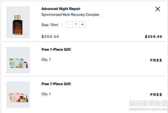Click the blue floral gift bag thumbnail
Screen dimensions: 168x113
[18, 60]
